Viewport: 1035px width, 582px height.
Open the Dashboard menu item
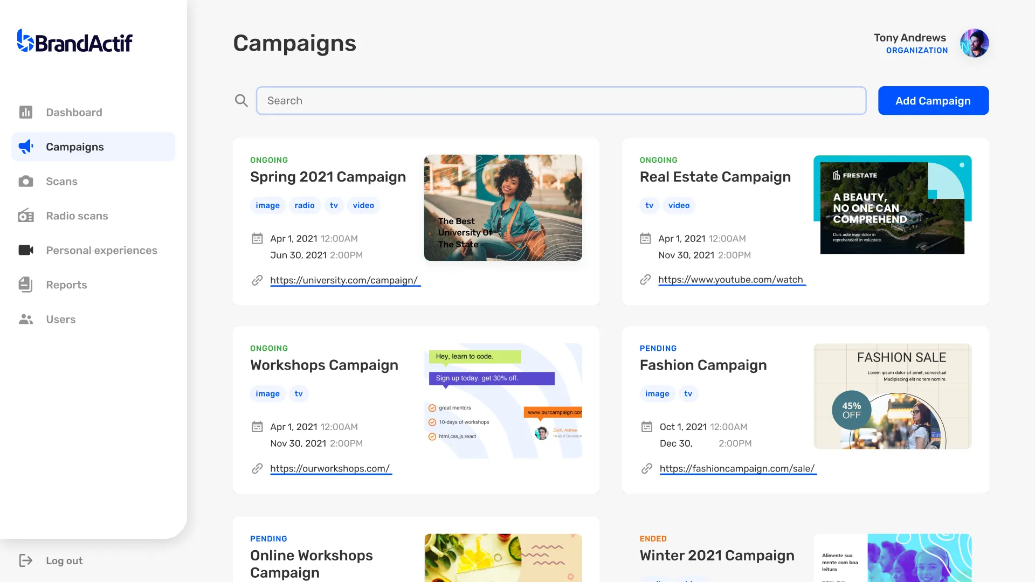[93, 112]
